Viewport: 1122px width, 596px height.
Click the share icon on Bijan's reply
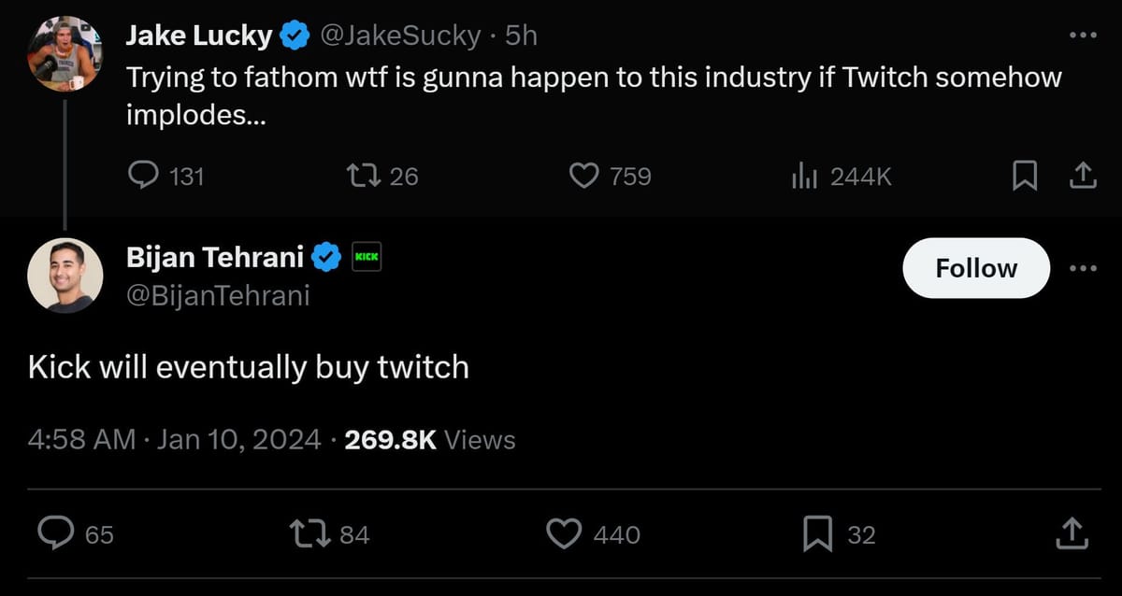point(1072,533)
